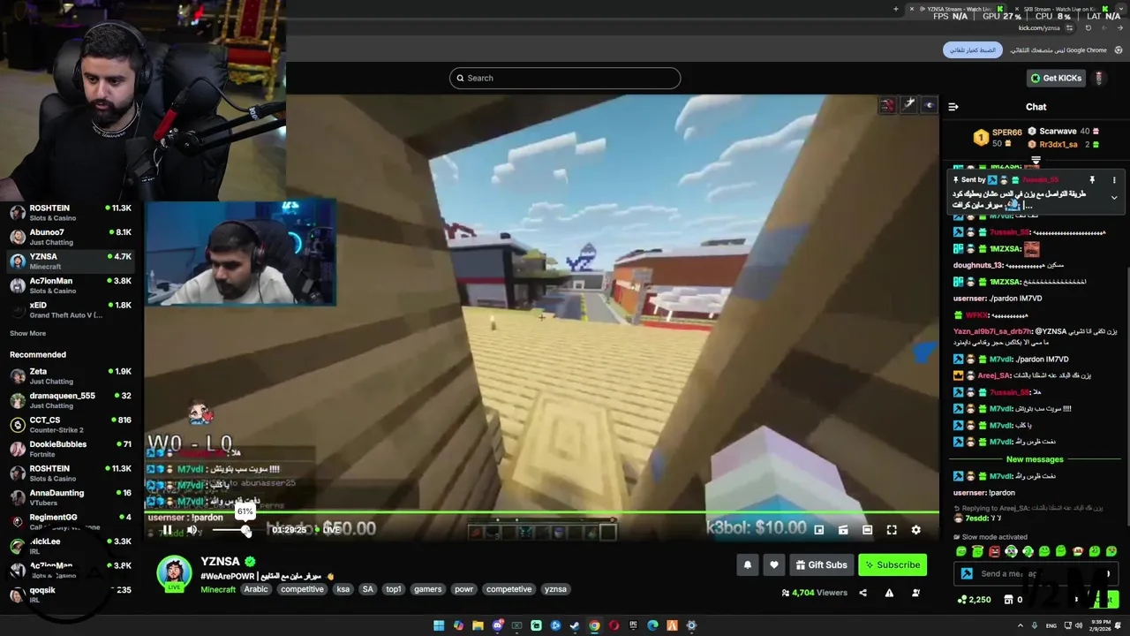This screenshot has width=1130, height=636.
Task: Expand Show More followed channels
Action: click(x=28, y=334)
